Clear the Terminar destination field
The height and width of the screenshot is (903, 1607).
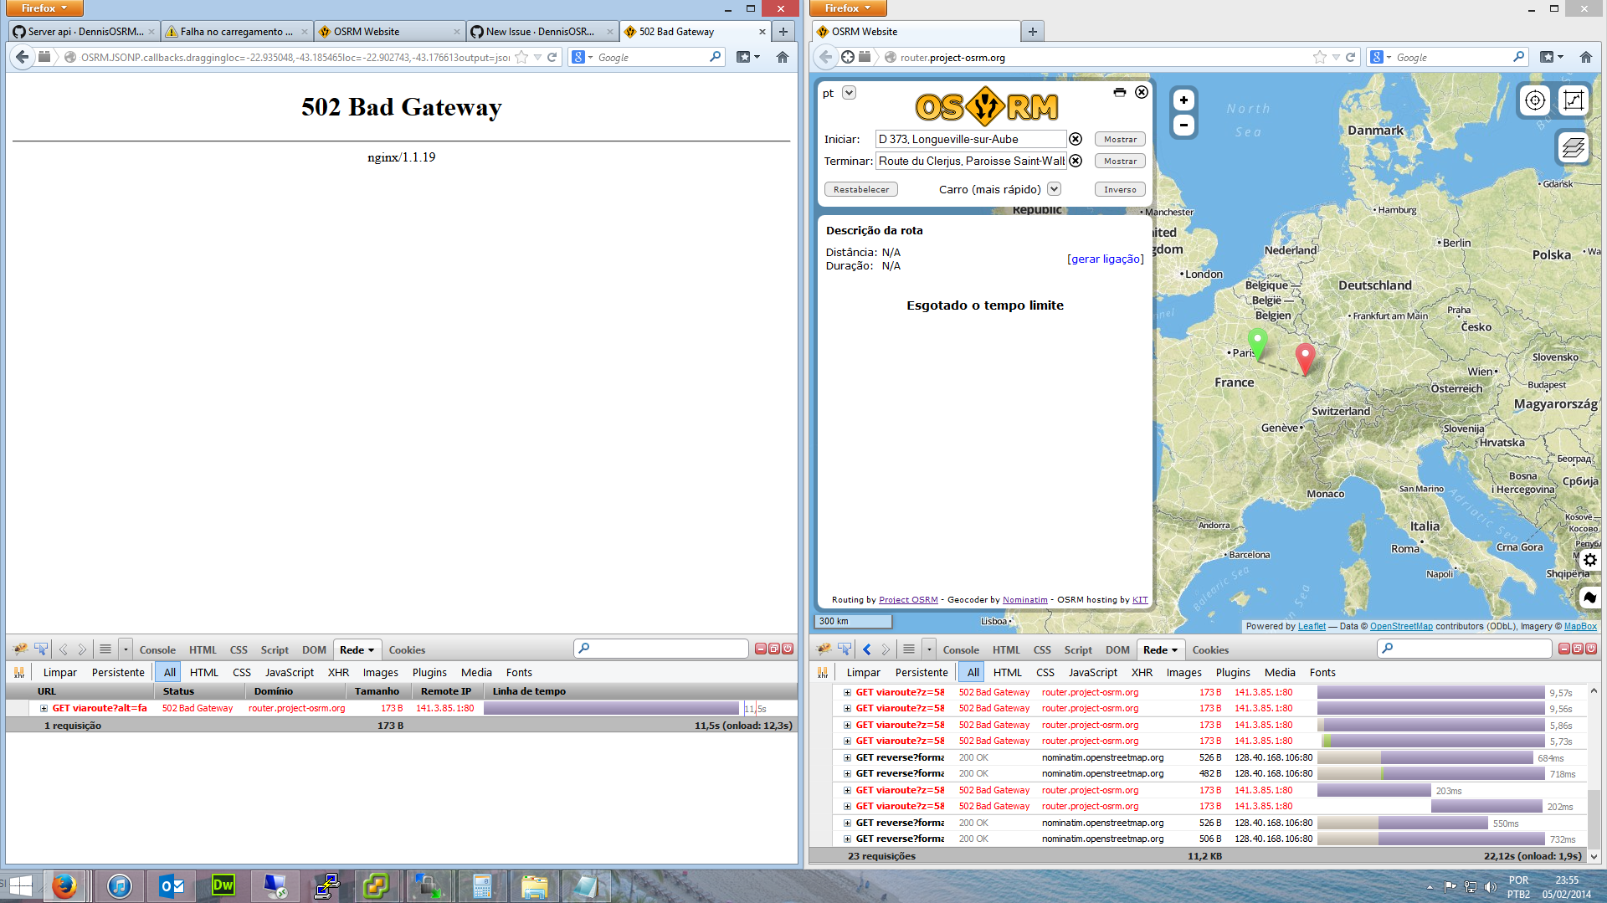[x=1076, y=161]
